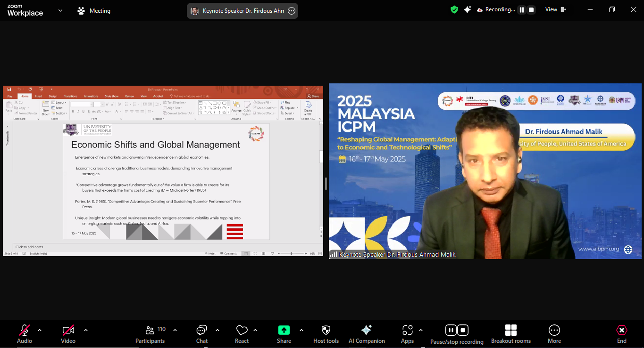Click the Share button in PowerPoint

(x=314, y=96)
